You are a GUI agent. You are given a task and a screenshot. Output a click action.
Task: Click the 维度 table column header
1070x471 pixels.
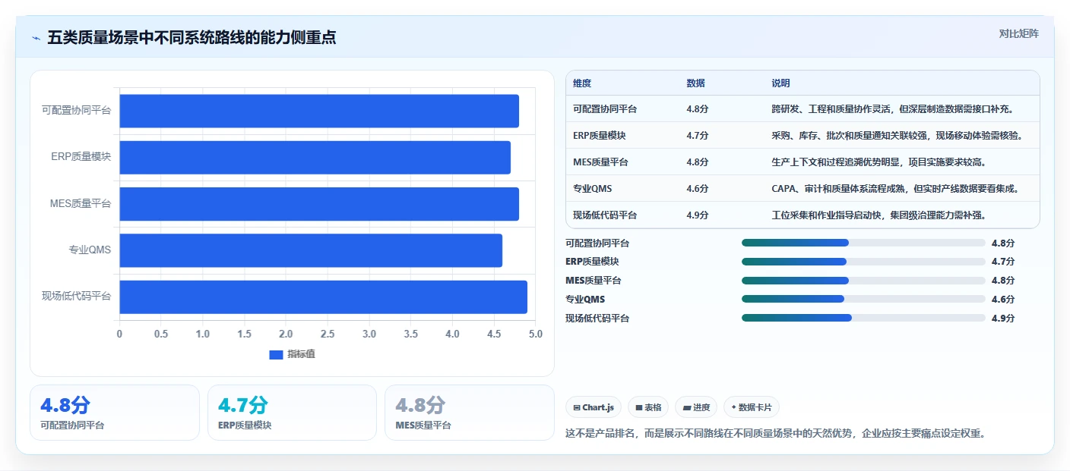[x=582, y=83]
